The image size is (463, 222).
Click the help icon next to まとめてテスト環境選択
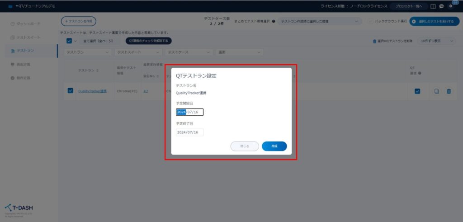274,21
